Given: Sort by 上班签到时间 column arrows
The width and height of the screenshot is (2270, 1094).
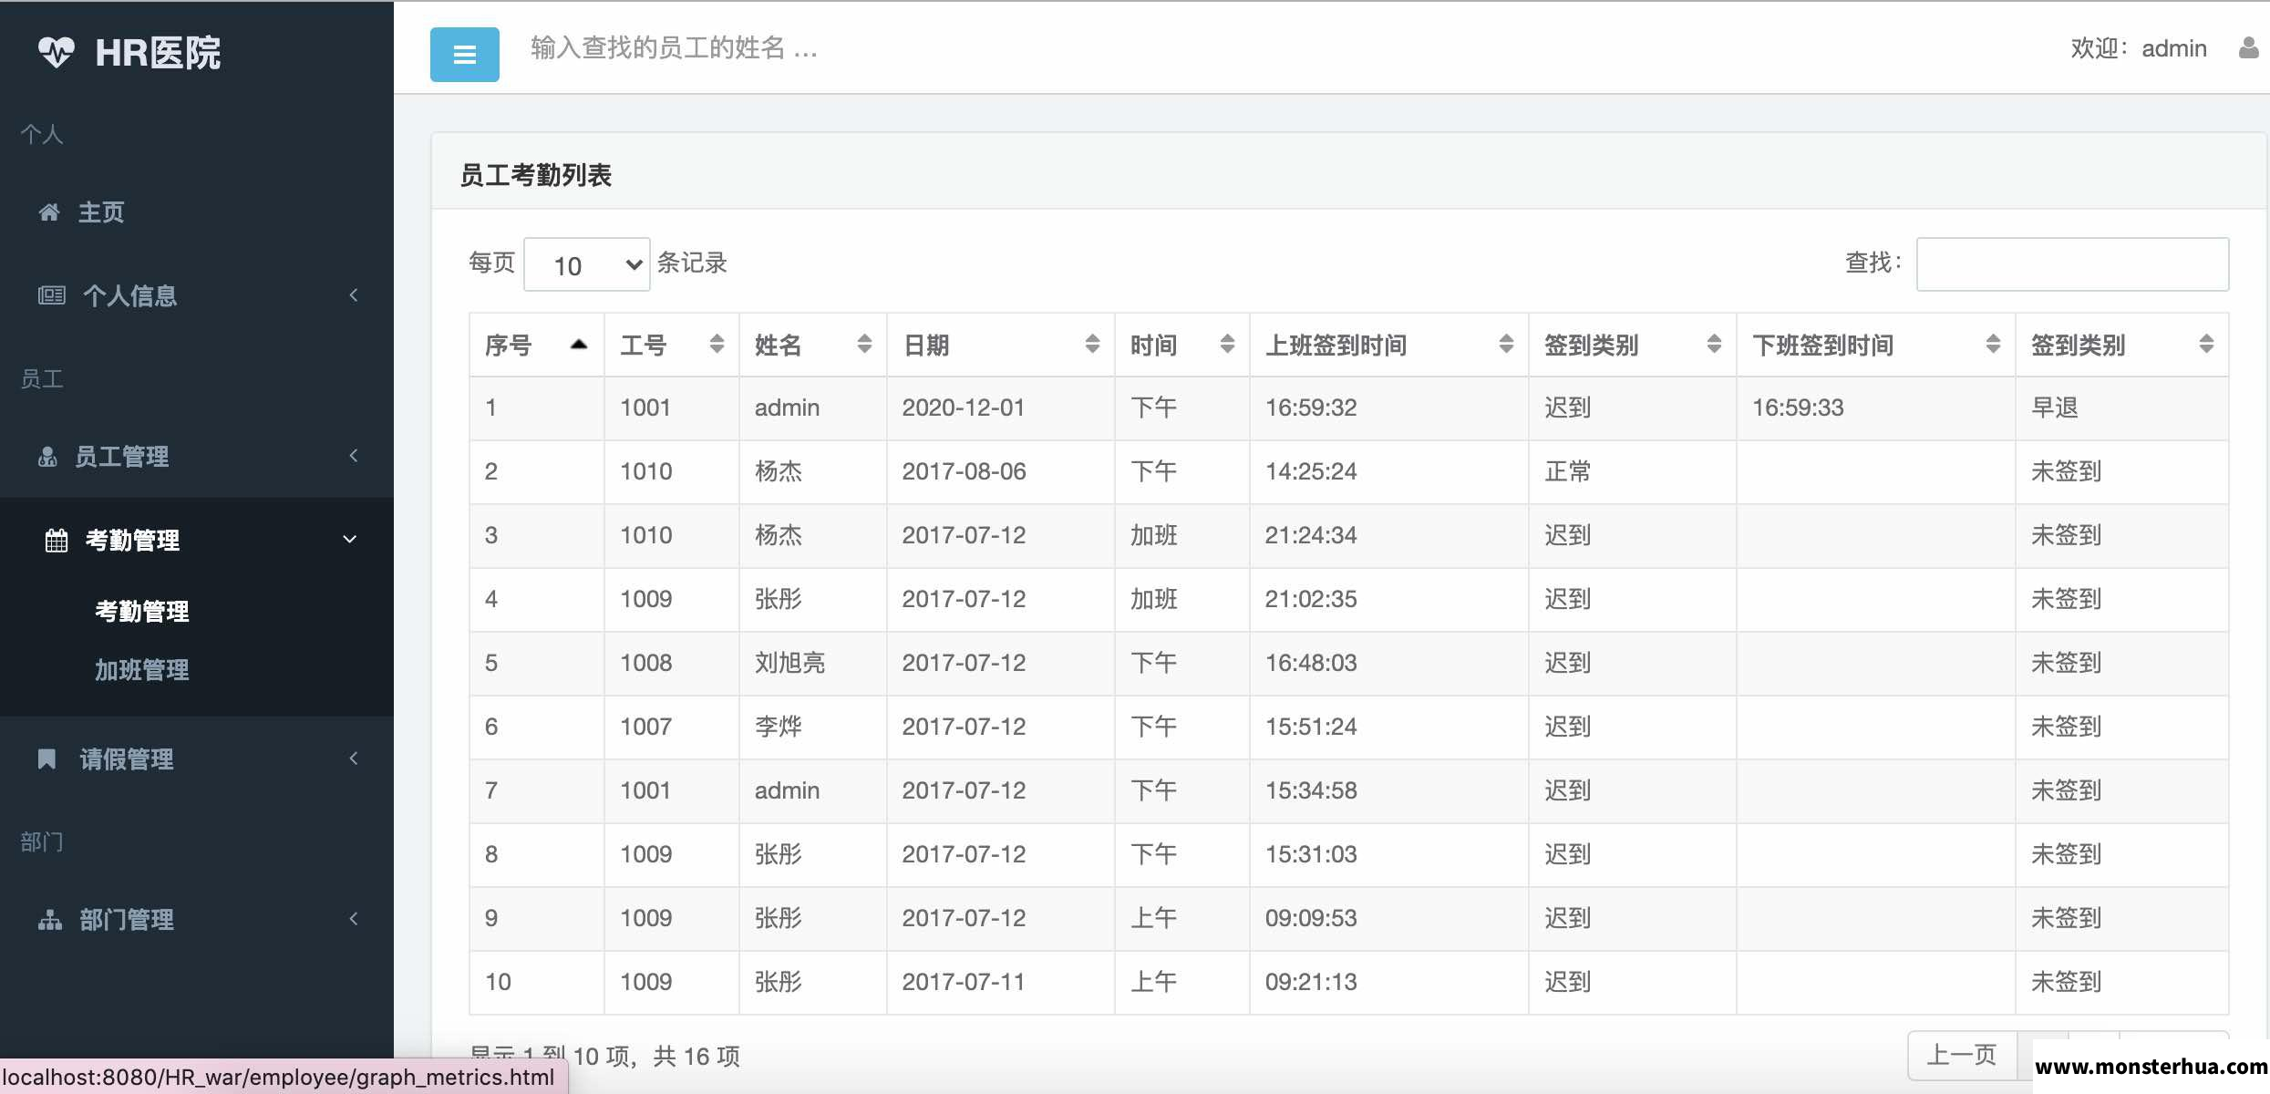Looking at the screenshot, I should (1506, 344).
